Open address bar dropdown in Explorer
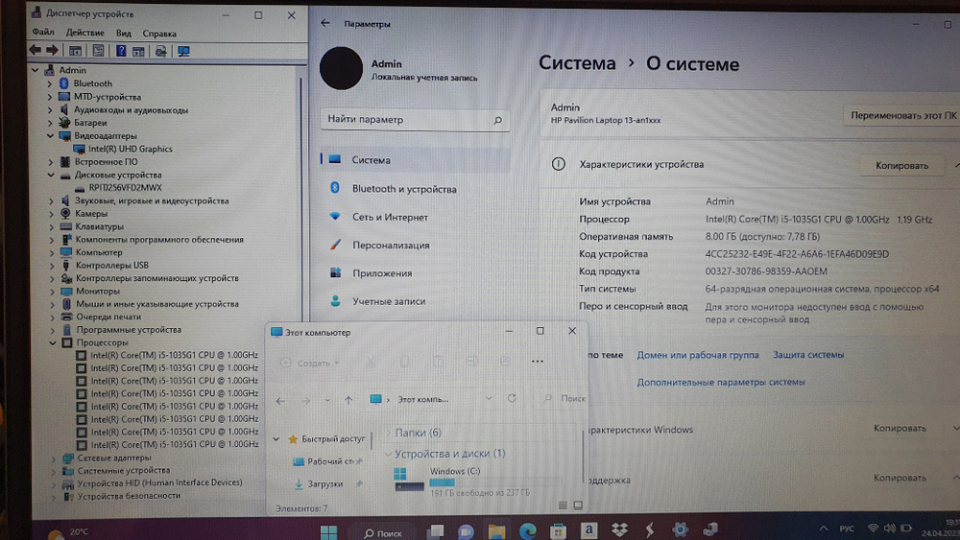 point(488,399)
